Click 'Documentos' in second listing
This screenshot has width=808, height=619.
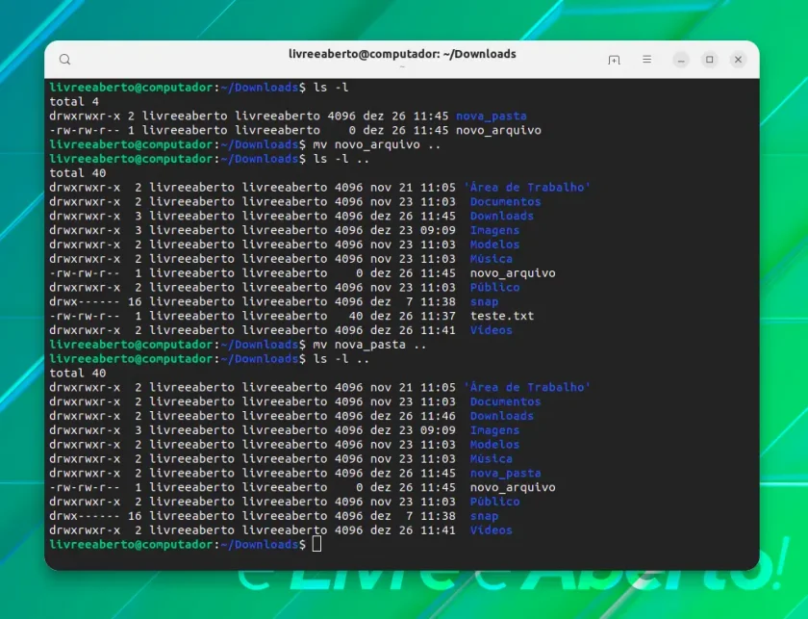[505, 401]
